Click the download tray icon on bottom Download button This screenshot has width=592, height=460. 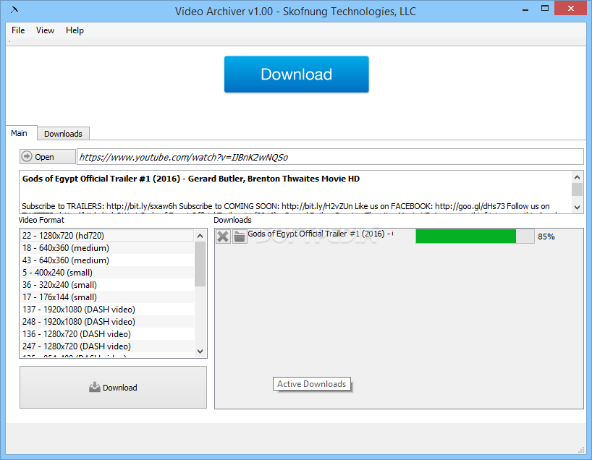coord(94,387)
